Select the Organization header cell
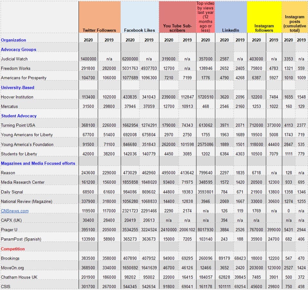The image size is (308, 290). click(13, 40)
